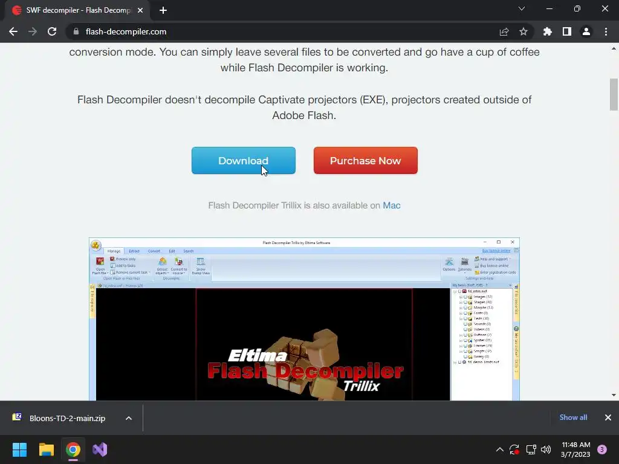Toggle the Chrome side panel
Image resolution: width=619 pixels, height=464 pixels.
point(567,31)
